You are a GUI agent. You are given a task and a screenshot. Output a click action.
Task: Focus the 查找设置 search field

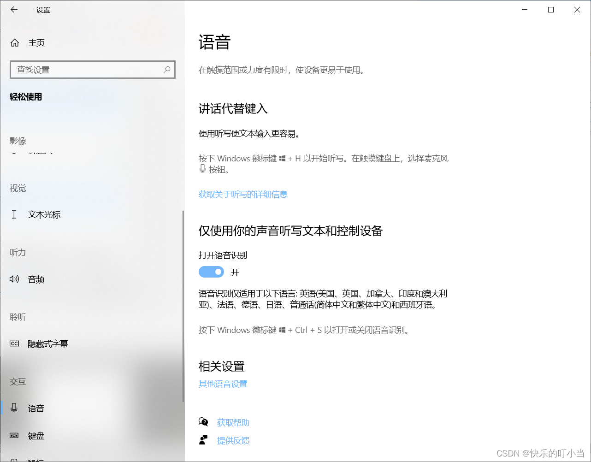tap(92, 70)
